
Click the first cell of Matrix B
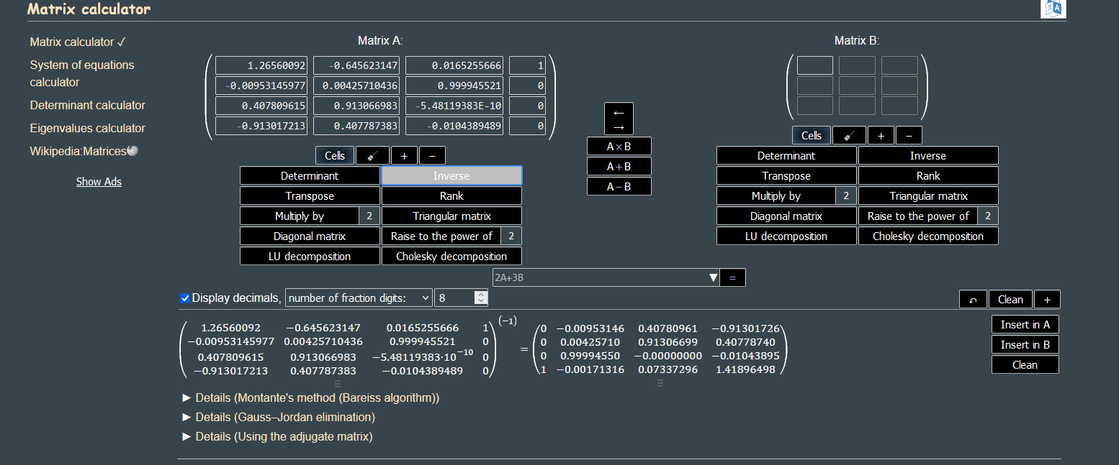point(814,65)
